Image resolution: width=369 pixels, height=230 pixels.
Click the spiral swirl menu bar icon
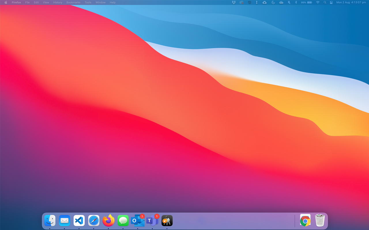click(x=273, y=2)
